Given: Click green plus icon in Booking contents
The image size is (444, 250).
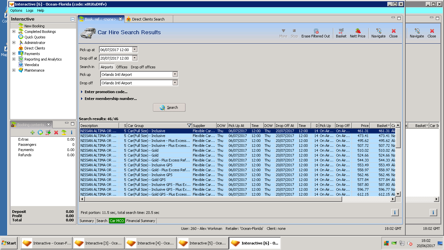Looking at the screenshot, I should click(x=32, y=132).
